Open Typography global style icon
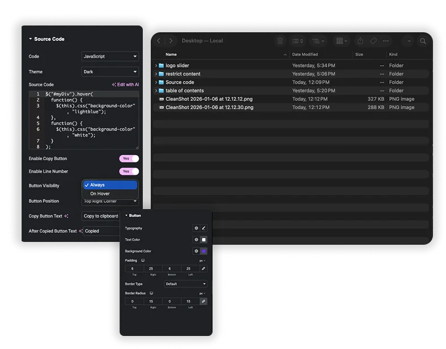 196,228
